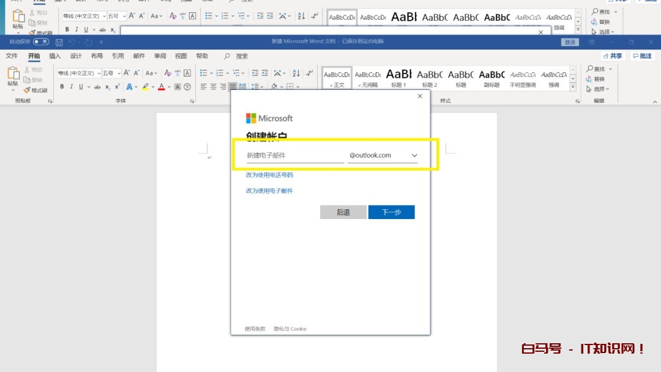The image size is (661, 372).
Task: Click the Bold formatting icon
Action: tap(62, 87)
